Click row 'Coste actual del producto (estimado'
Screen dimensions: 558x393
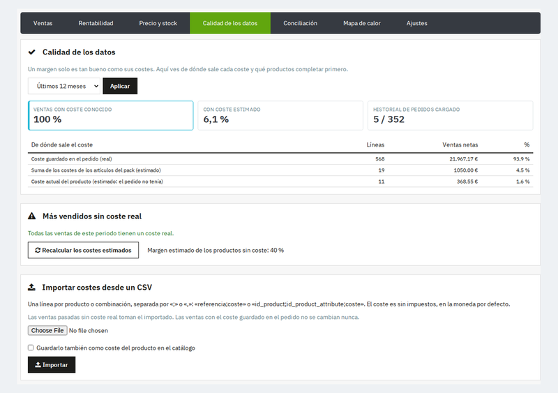[280, 181]
